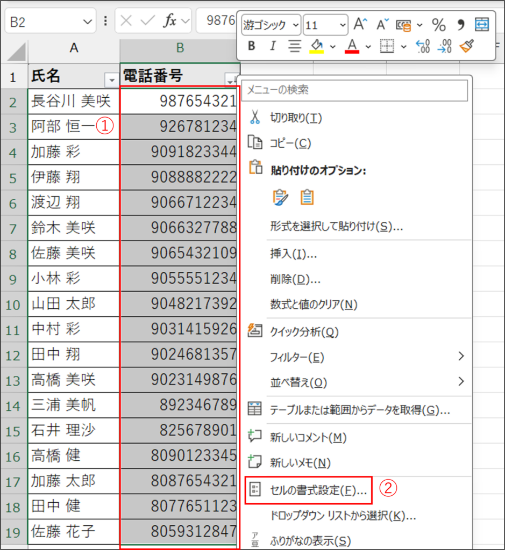Viewport: 505px width, 550px height.
Task: Decrease decimal places icon
Action: [445, 46]
